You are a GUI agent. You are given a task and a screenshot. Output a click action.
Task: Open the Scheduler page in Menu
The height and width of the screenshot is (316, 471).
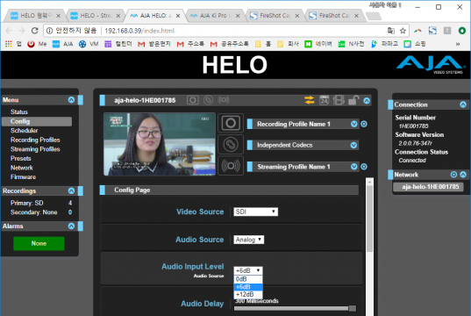click(x=24, y=131)
